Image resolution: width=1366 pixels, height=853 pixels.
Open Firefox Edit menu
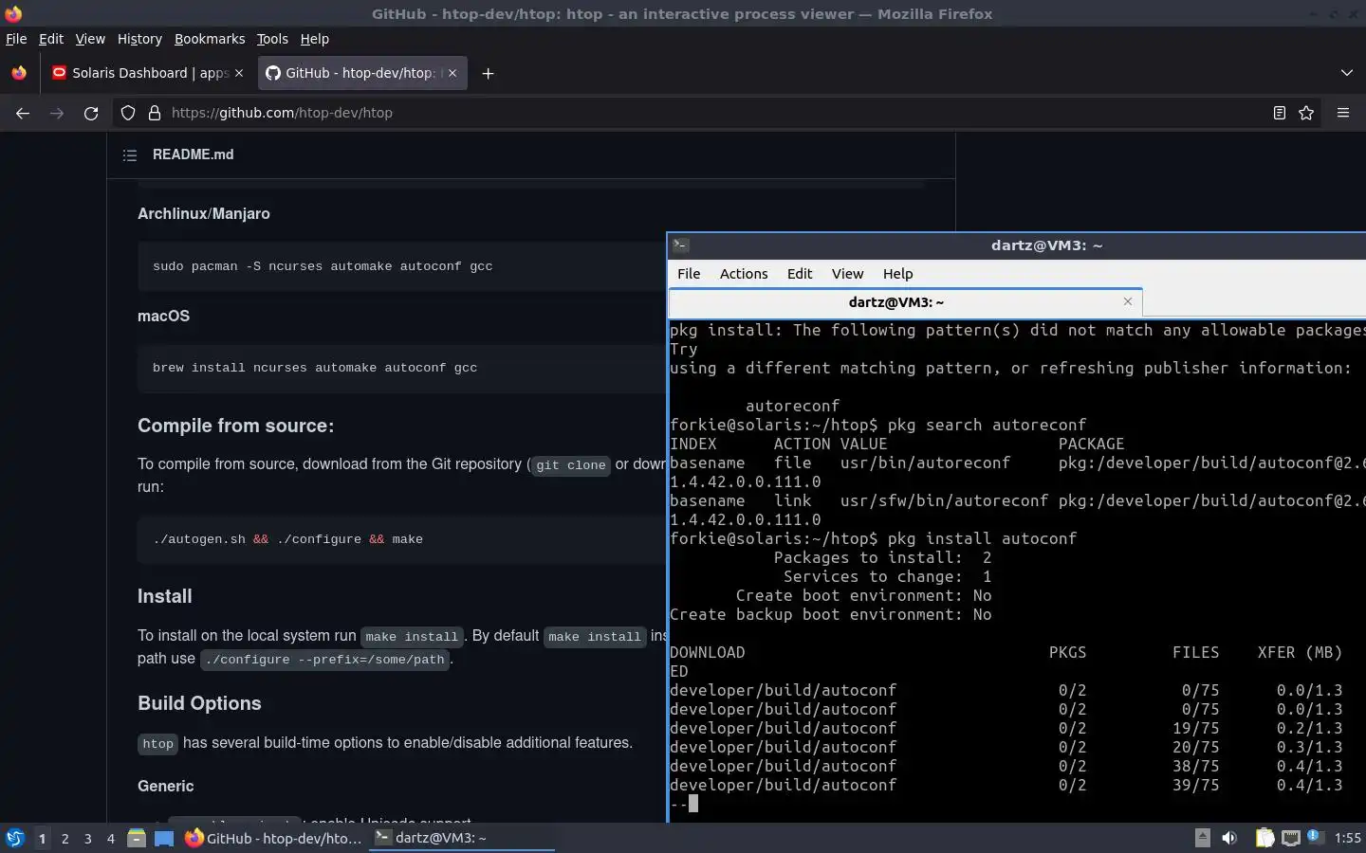pyautogui.click(x=51, y=39)
